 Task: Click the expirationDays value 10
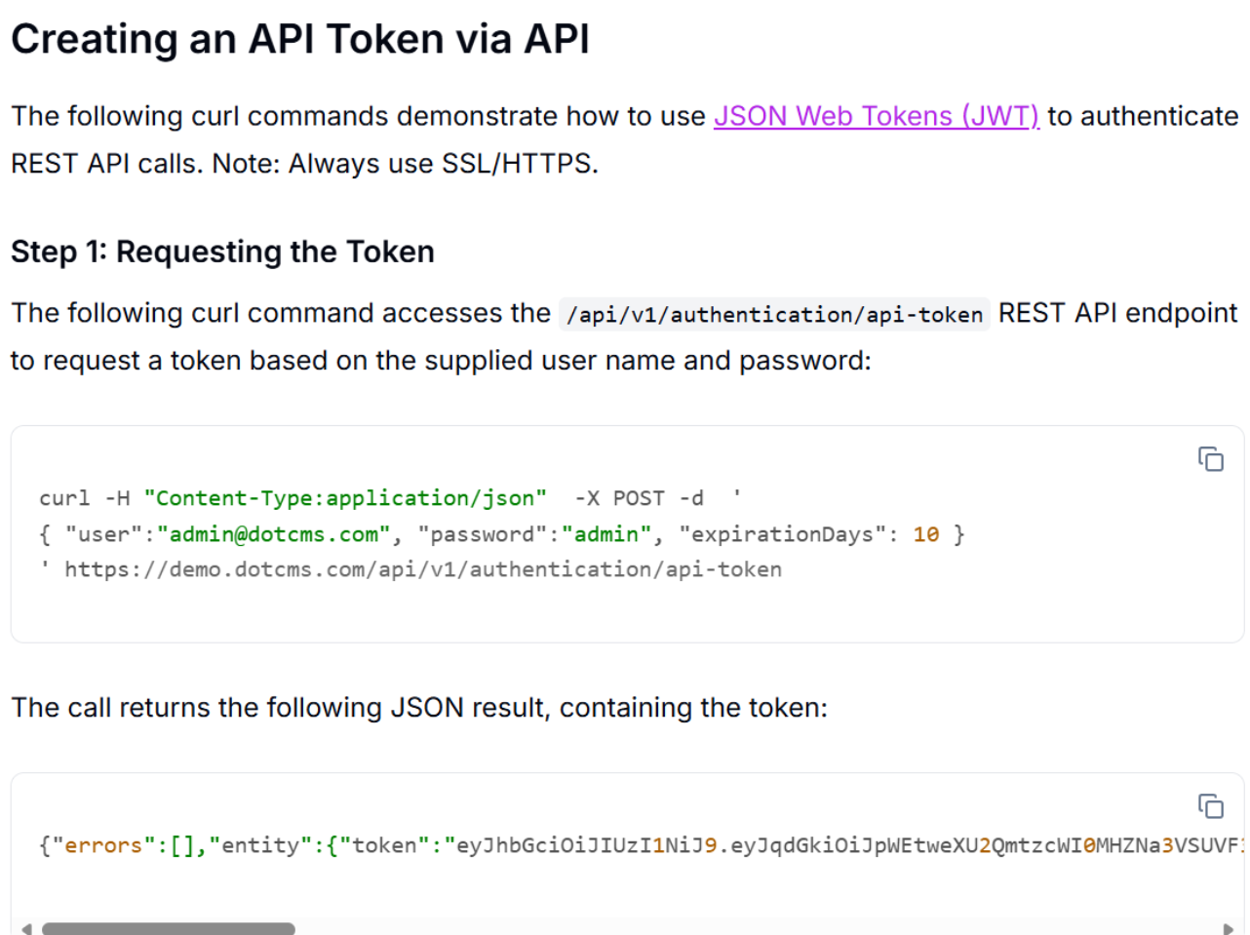pyautogui.click(x=925, y=534)
